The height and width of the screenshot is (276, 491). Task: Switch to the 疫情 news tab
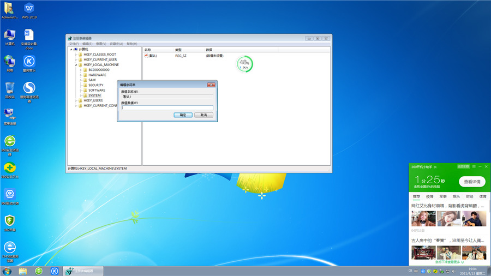(430, 196)
